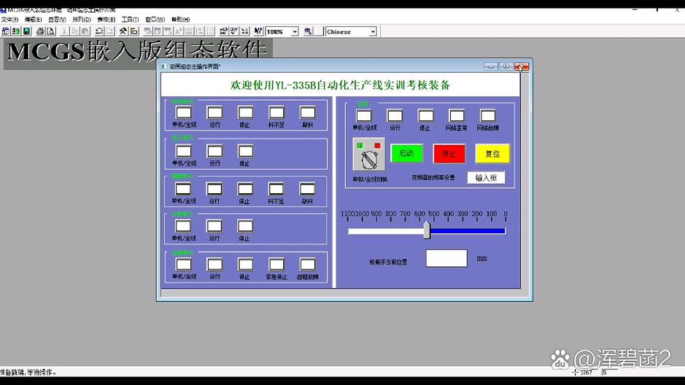This screenshot has height=385, width=685.
Task: Select 越程故障 lamp in bottom left group
Action: [308, 265]
